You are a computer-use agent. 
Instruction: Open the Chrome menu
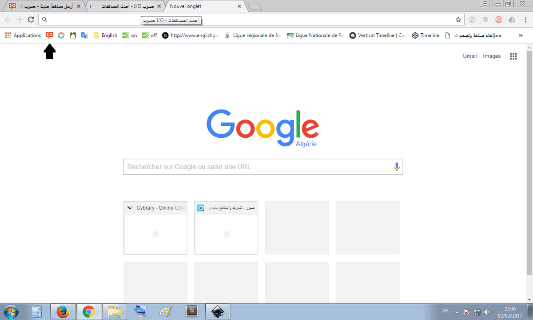point(525,20)
